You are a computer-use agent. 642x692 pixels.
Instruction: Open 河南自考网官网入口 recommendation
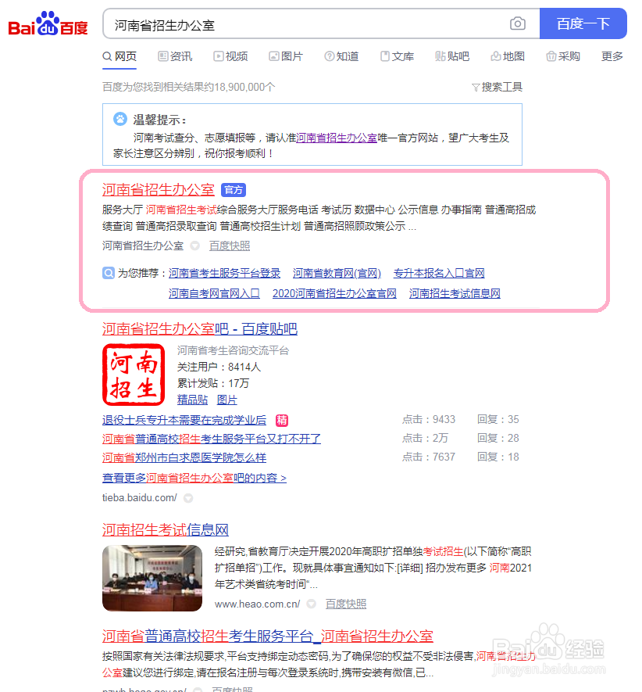(x=214, y=293)
